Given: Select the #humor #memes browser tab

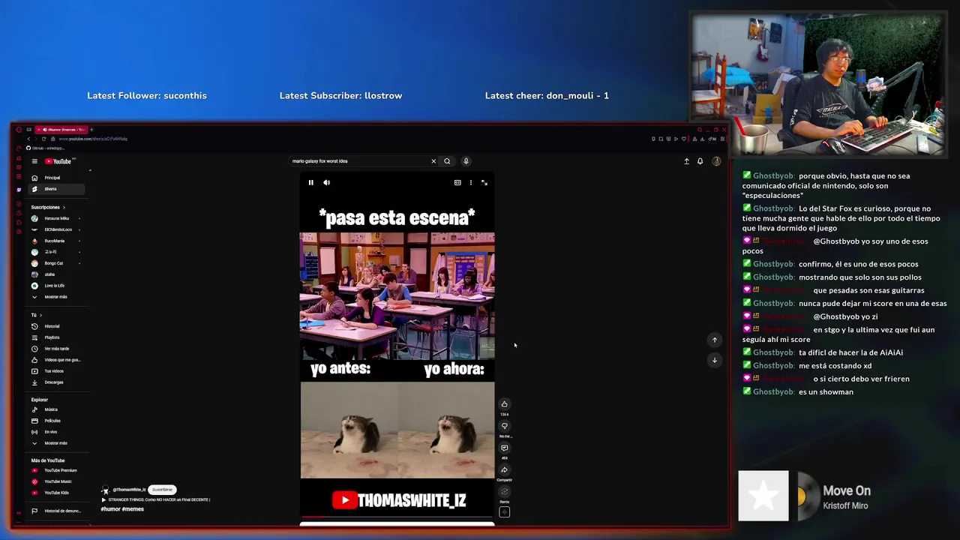Looking at the screenshot, I should (62, 130).
